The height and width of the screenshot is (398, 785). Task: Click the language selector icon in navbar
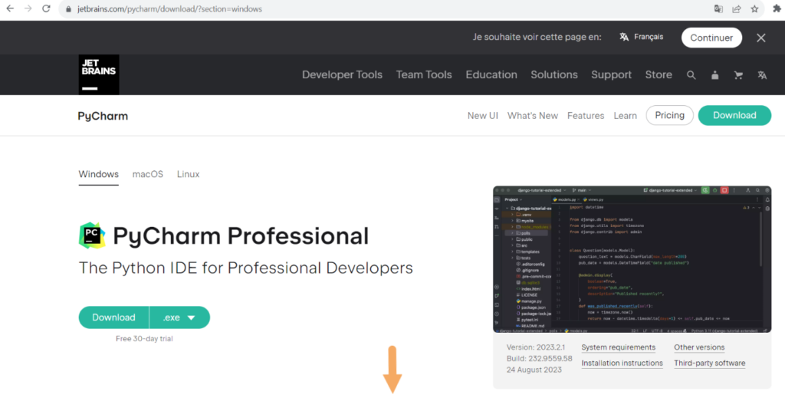[x=762, y=75]
